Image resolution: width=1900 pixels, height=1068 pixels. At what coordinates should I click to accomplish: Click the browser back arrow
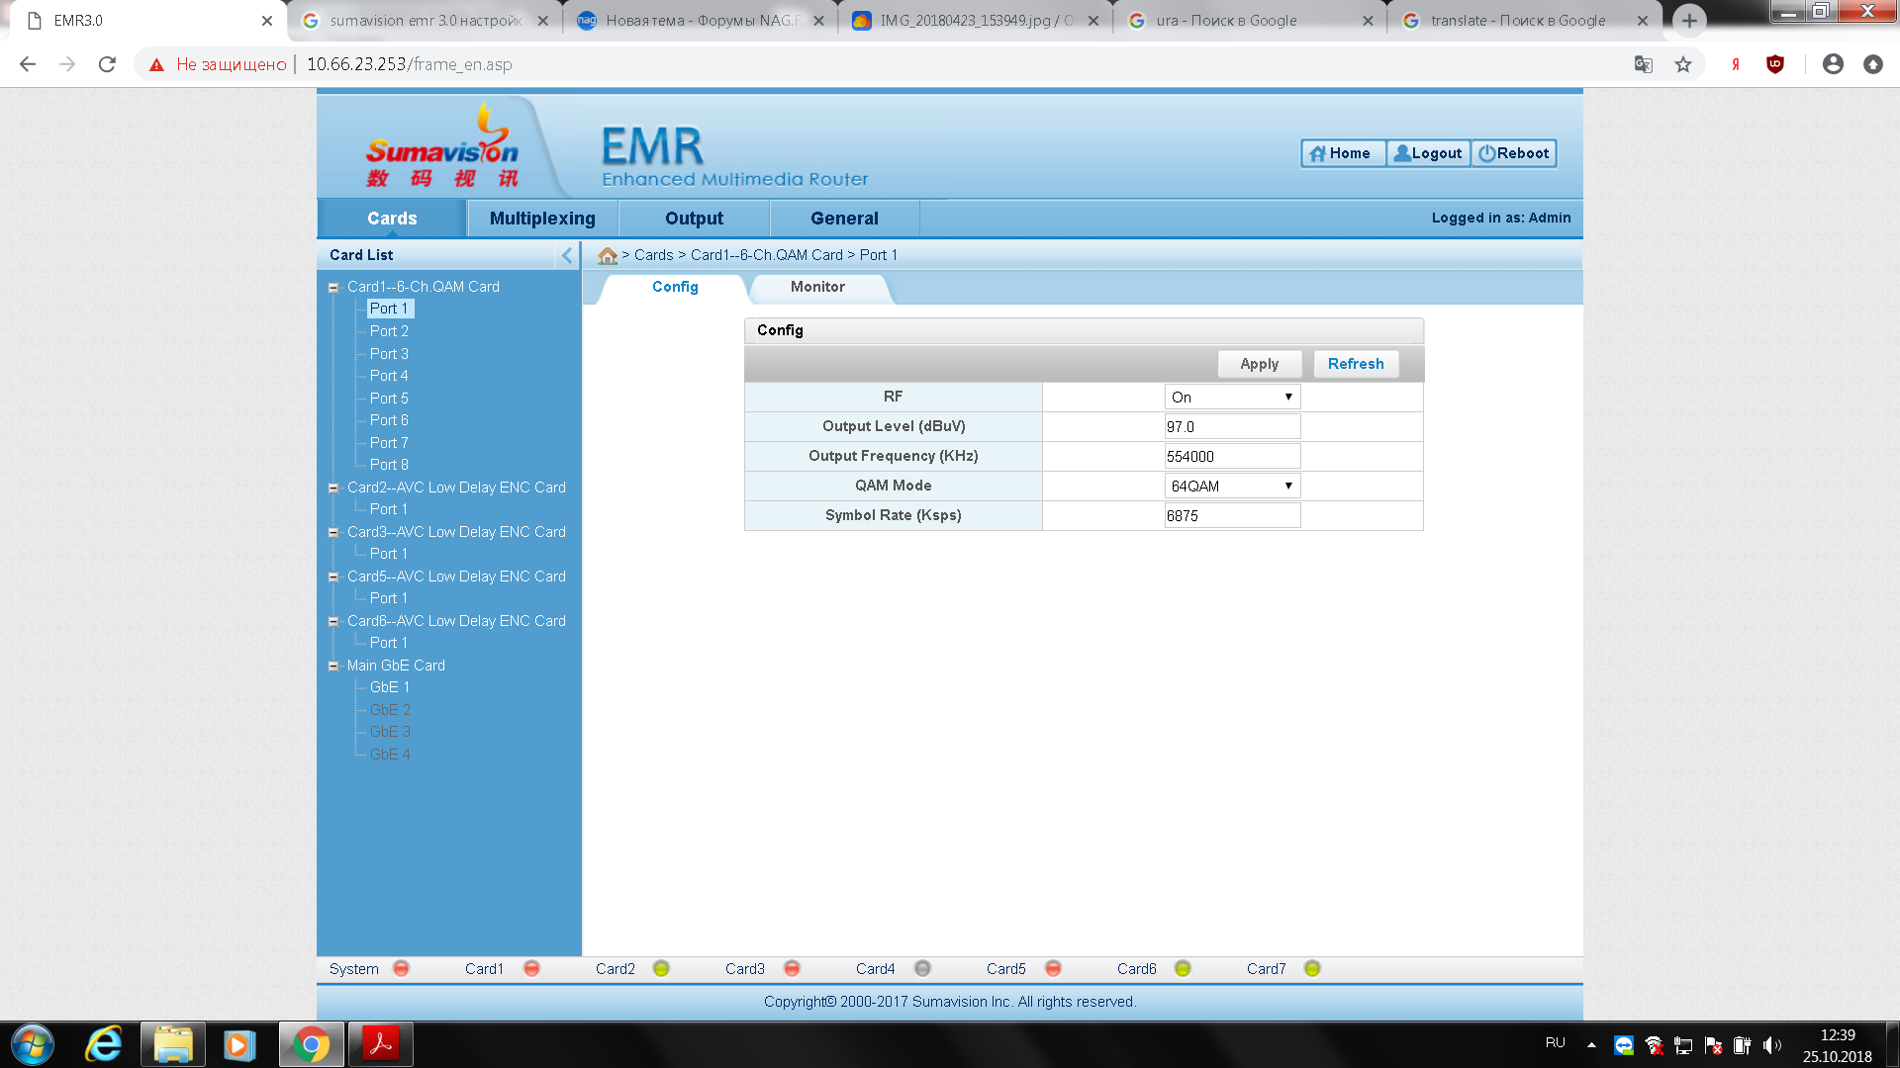(28, 64)
